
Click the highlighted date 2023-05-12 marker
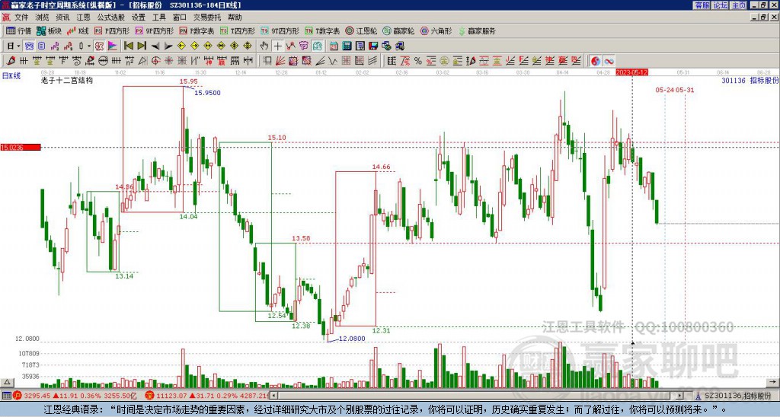tap(631, 72)
